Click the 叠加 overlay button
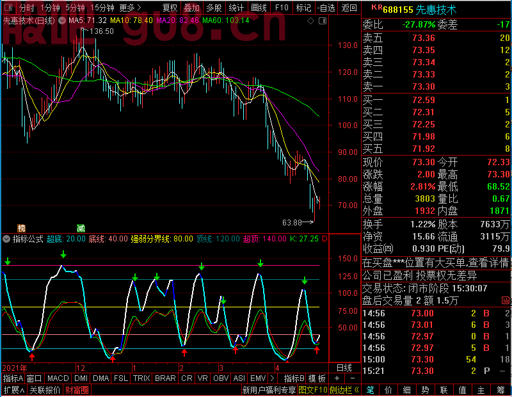Image resolution: width=512 pixels, height=397 pixels. coord(191,8)
